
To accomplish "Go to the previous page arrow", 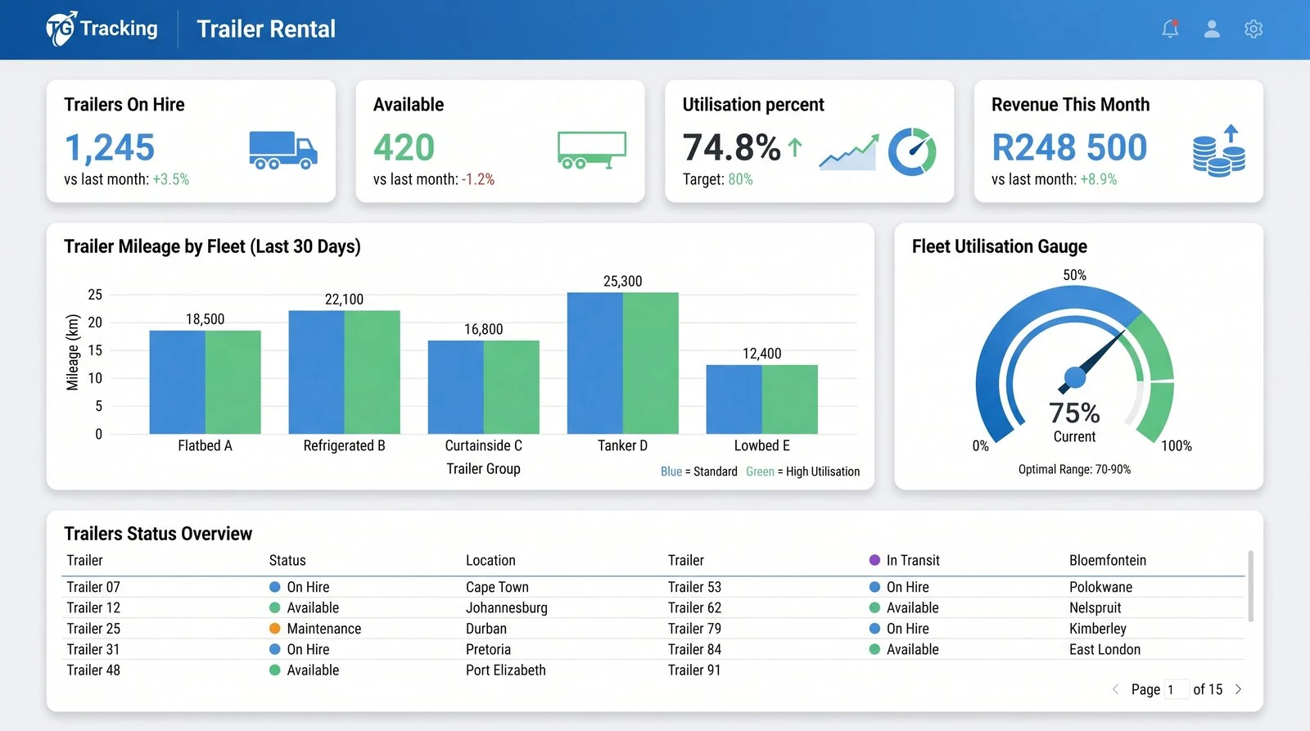I will pos(1115,689).
